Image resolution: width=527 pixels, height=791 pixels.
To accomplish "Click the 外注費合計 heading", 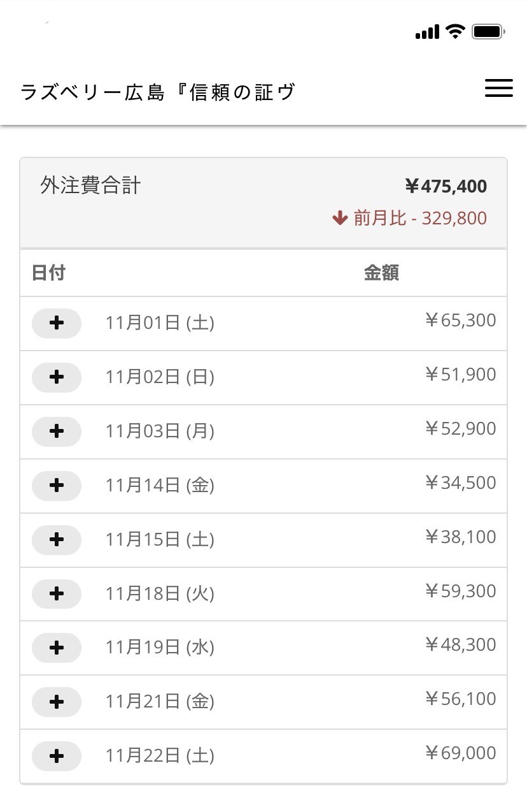I will click(90, 185).
